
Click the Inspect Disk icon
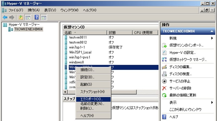click(164, 74)
